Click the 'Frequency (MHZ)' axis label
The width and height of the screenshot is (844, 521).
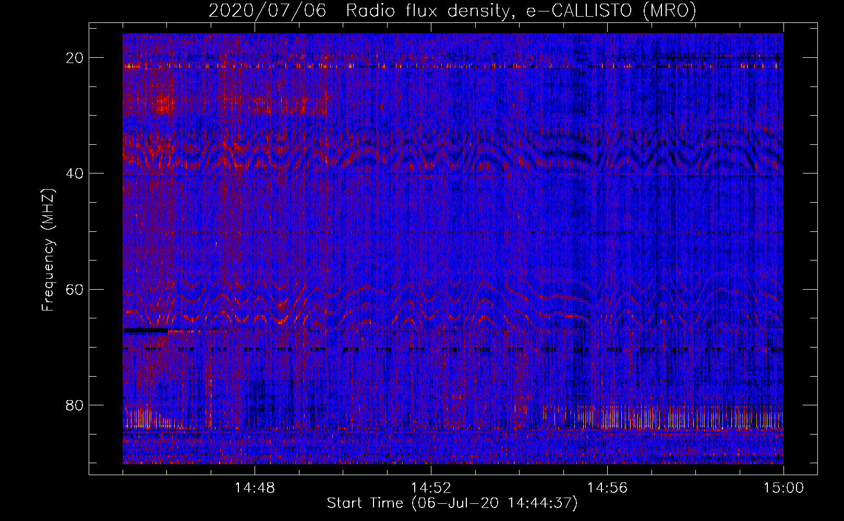pos(48,250)
